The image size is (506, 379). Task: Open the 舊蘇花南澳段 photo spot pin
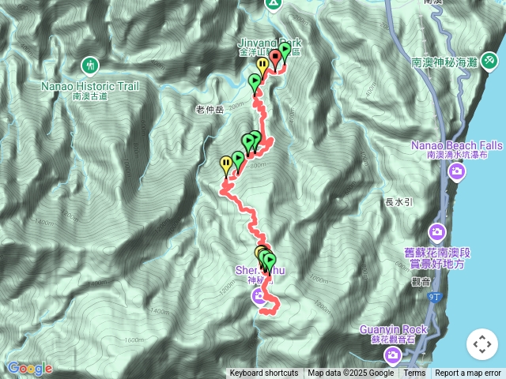(437, 233)
